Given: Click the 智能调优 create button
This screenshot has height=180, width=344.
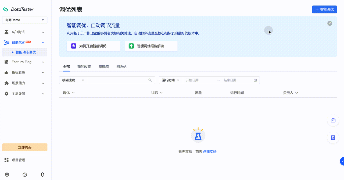Looking at the screenshot, I should coord(324,9).
